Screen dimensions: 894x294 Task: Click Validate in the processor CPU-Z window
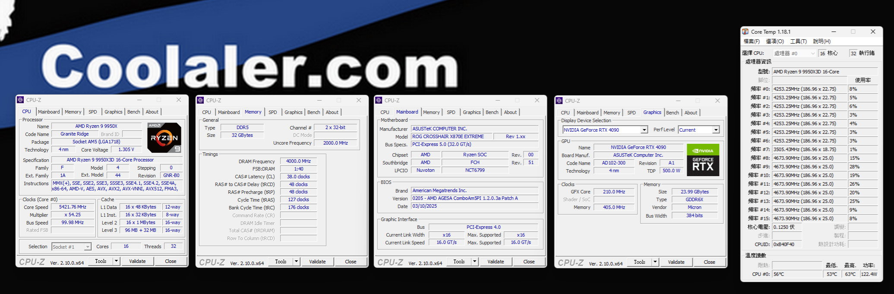tap(137, 261)
